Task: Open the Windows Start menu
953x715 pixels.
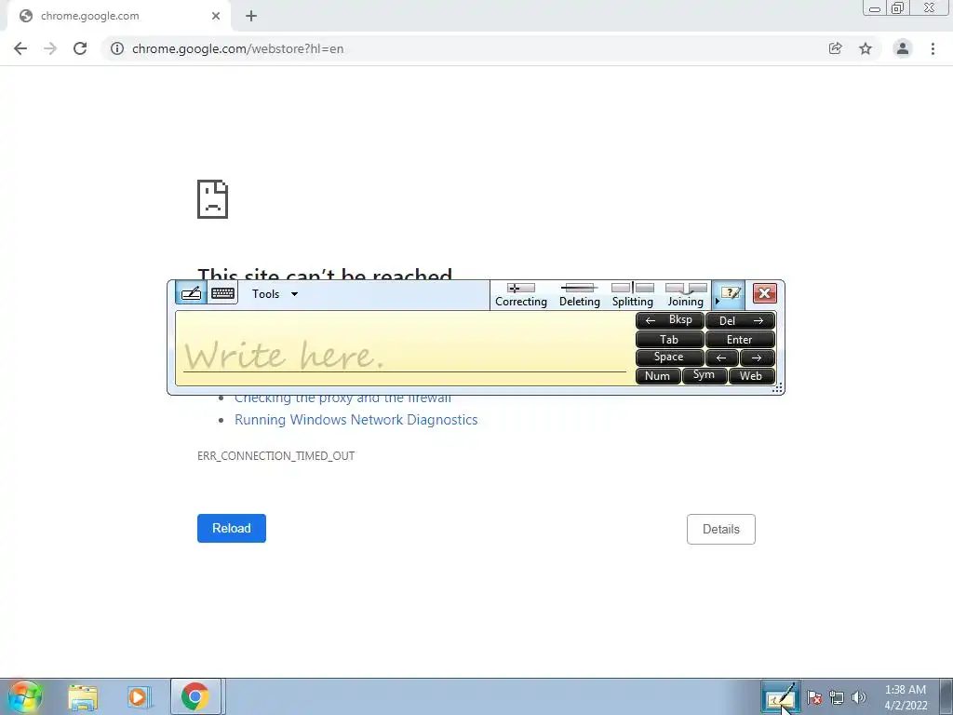Action: tap(24, 696)
